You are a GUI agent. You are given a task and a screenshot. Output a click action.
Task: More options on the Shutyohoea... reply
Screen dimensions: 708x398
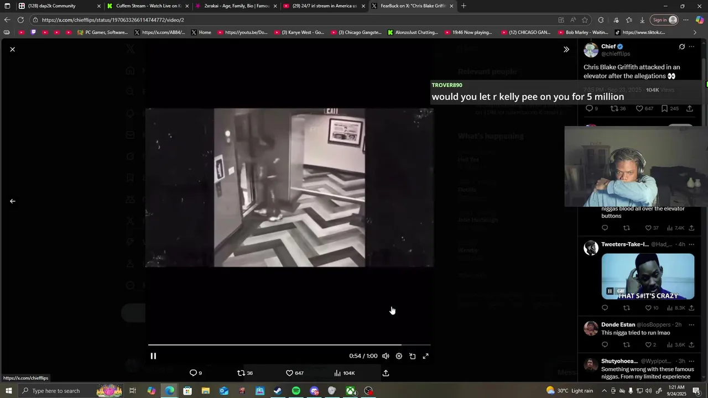coord(691,361)
